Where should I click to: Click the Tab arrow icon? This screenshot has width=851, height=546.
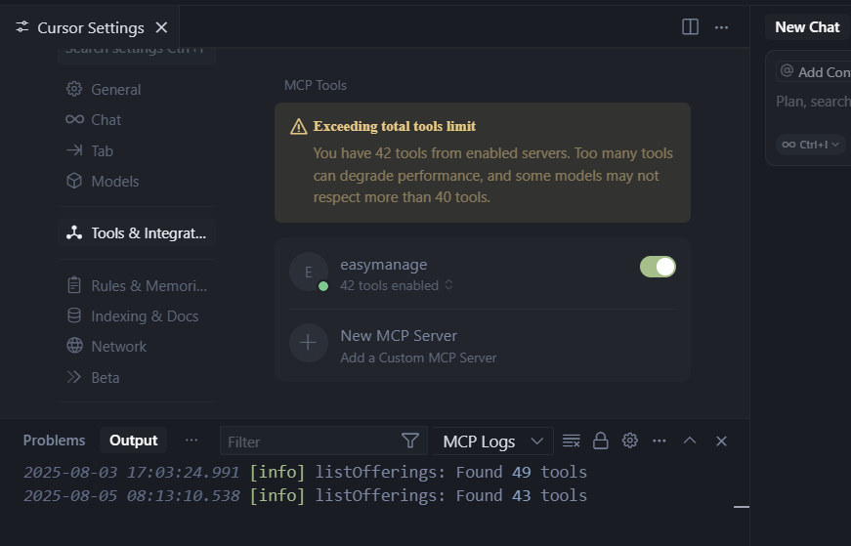74,150
